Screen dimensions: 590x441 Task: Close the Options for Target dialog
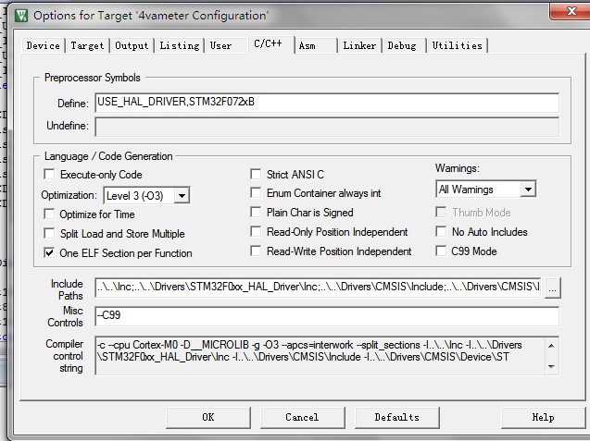[571, 11]
